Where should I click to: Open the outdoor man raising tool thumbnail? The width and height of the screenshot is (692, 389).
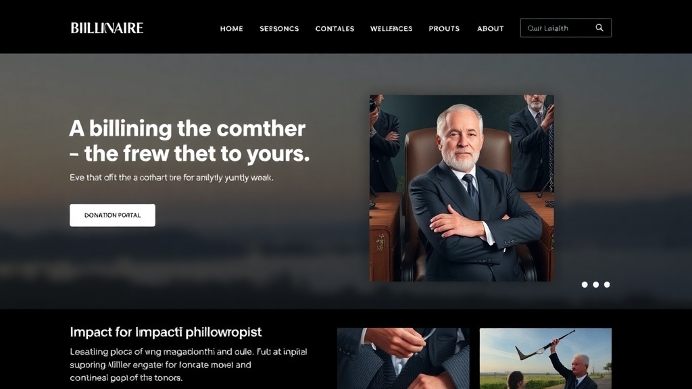coord(545,359)
